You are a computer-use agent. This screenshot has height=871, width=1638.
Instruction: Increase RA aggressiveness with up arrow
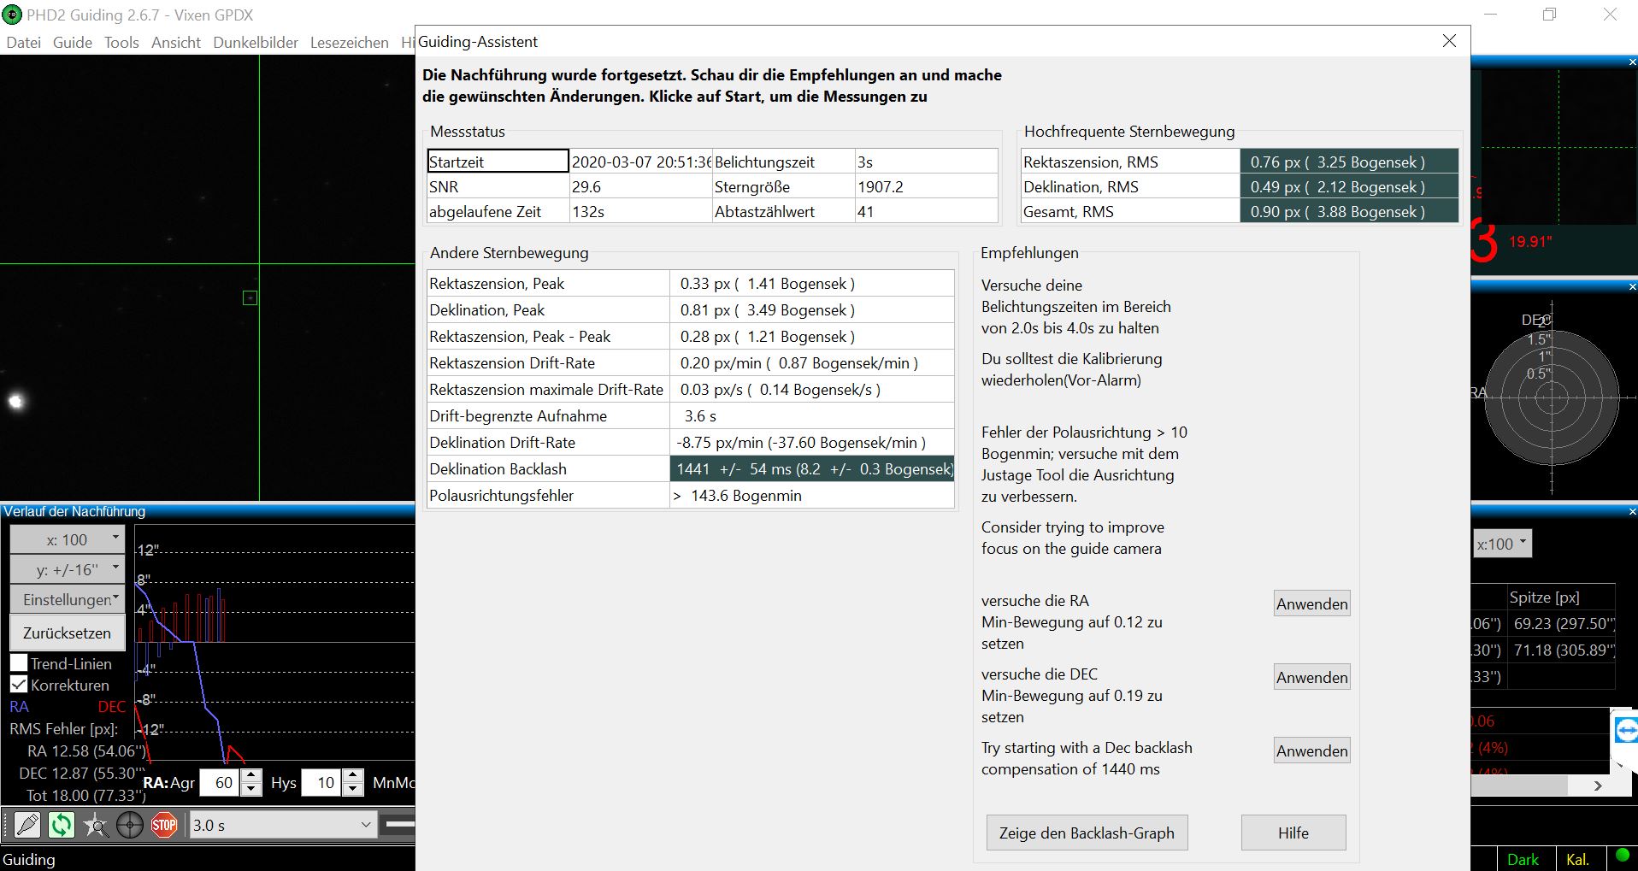point(251,775)
